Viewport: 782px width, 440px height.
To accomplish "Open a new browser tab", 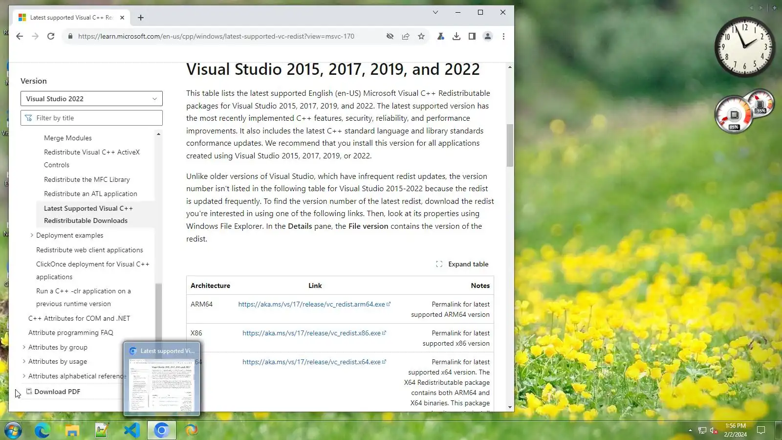I will (141, 18).
